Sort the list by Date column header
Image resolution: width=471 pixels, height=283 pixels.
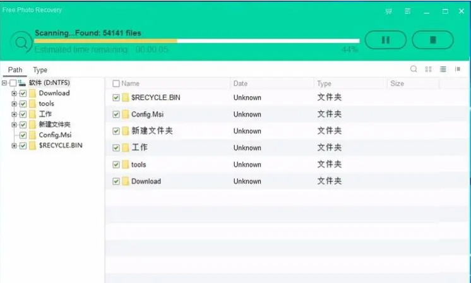[x=241, y=83]
